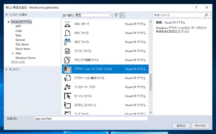Click the scrollbar up arrow

(x=151, y=22)
